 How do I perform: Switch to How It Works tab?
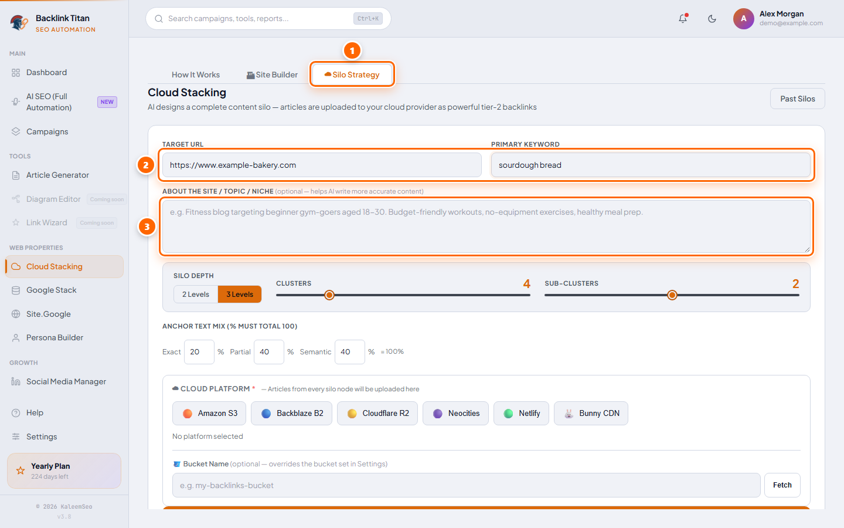[196, 75]
